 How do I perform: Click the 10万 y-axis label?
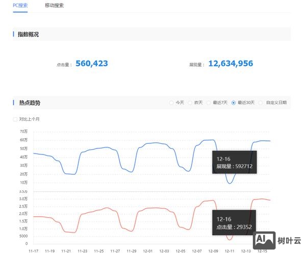tap(24, 183)
